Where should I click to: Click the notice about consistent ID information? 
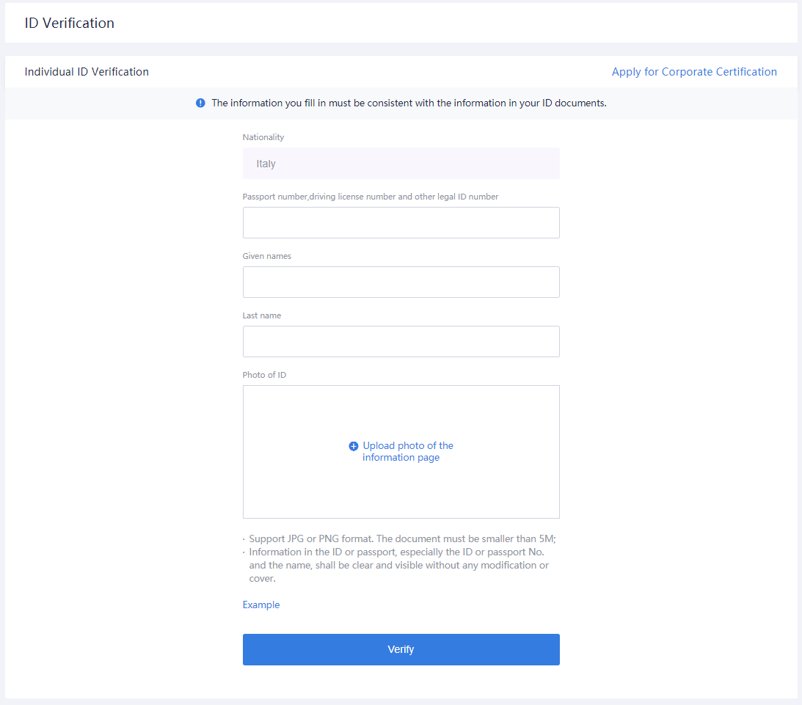click(409, 103)
